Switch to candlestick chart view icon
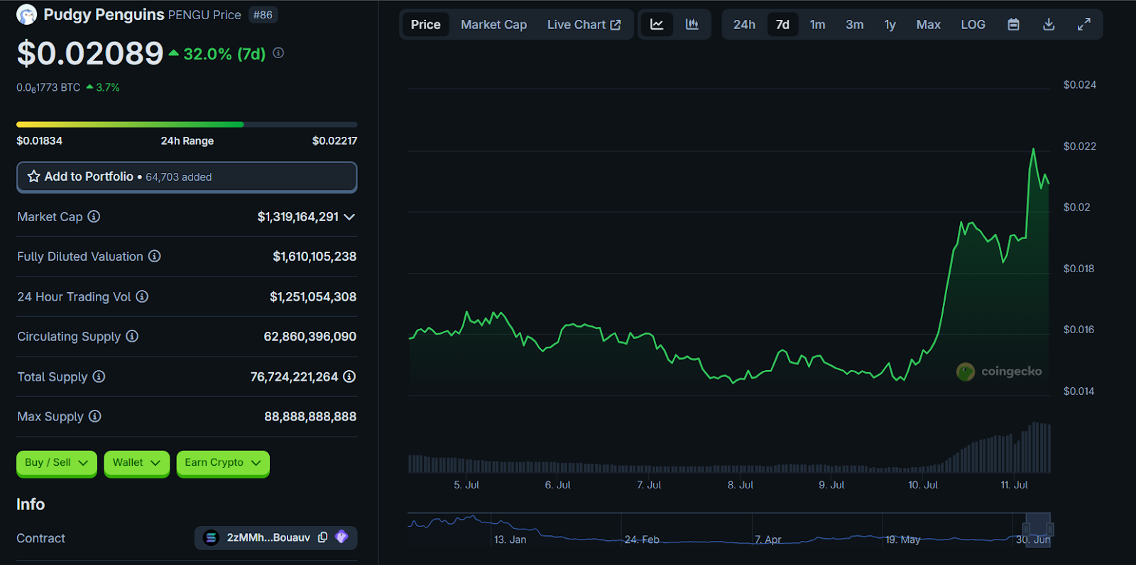Viewport: 1136px width, 565px height. coord(692,24)
